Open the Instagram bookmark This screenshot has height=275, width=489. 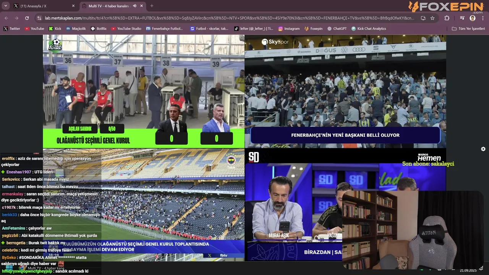(289, 29)
